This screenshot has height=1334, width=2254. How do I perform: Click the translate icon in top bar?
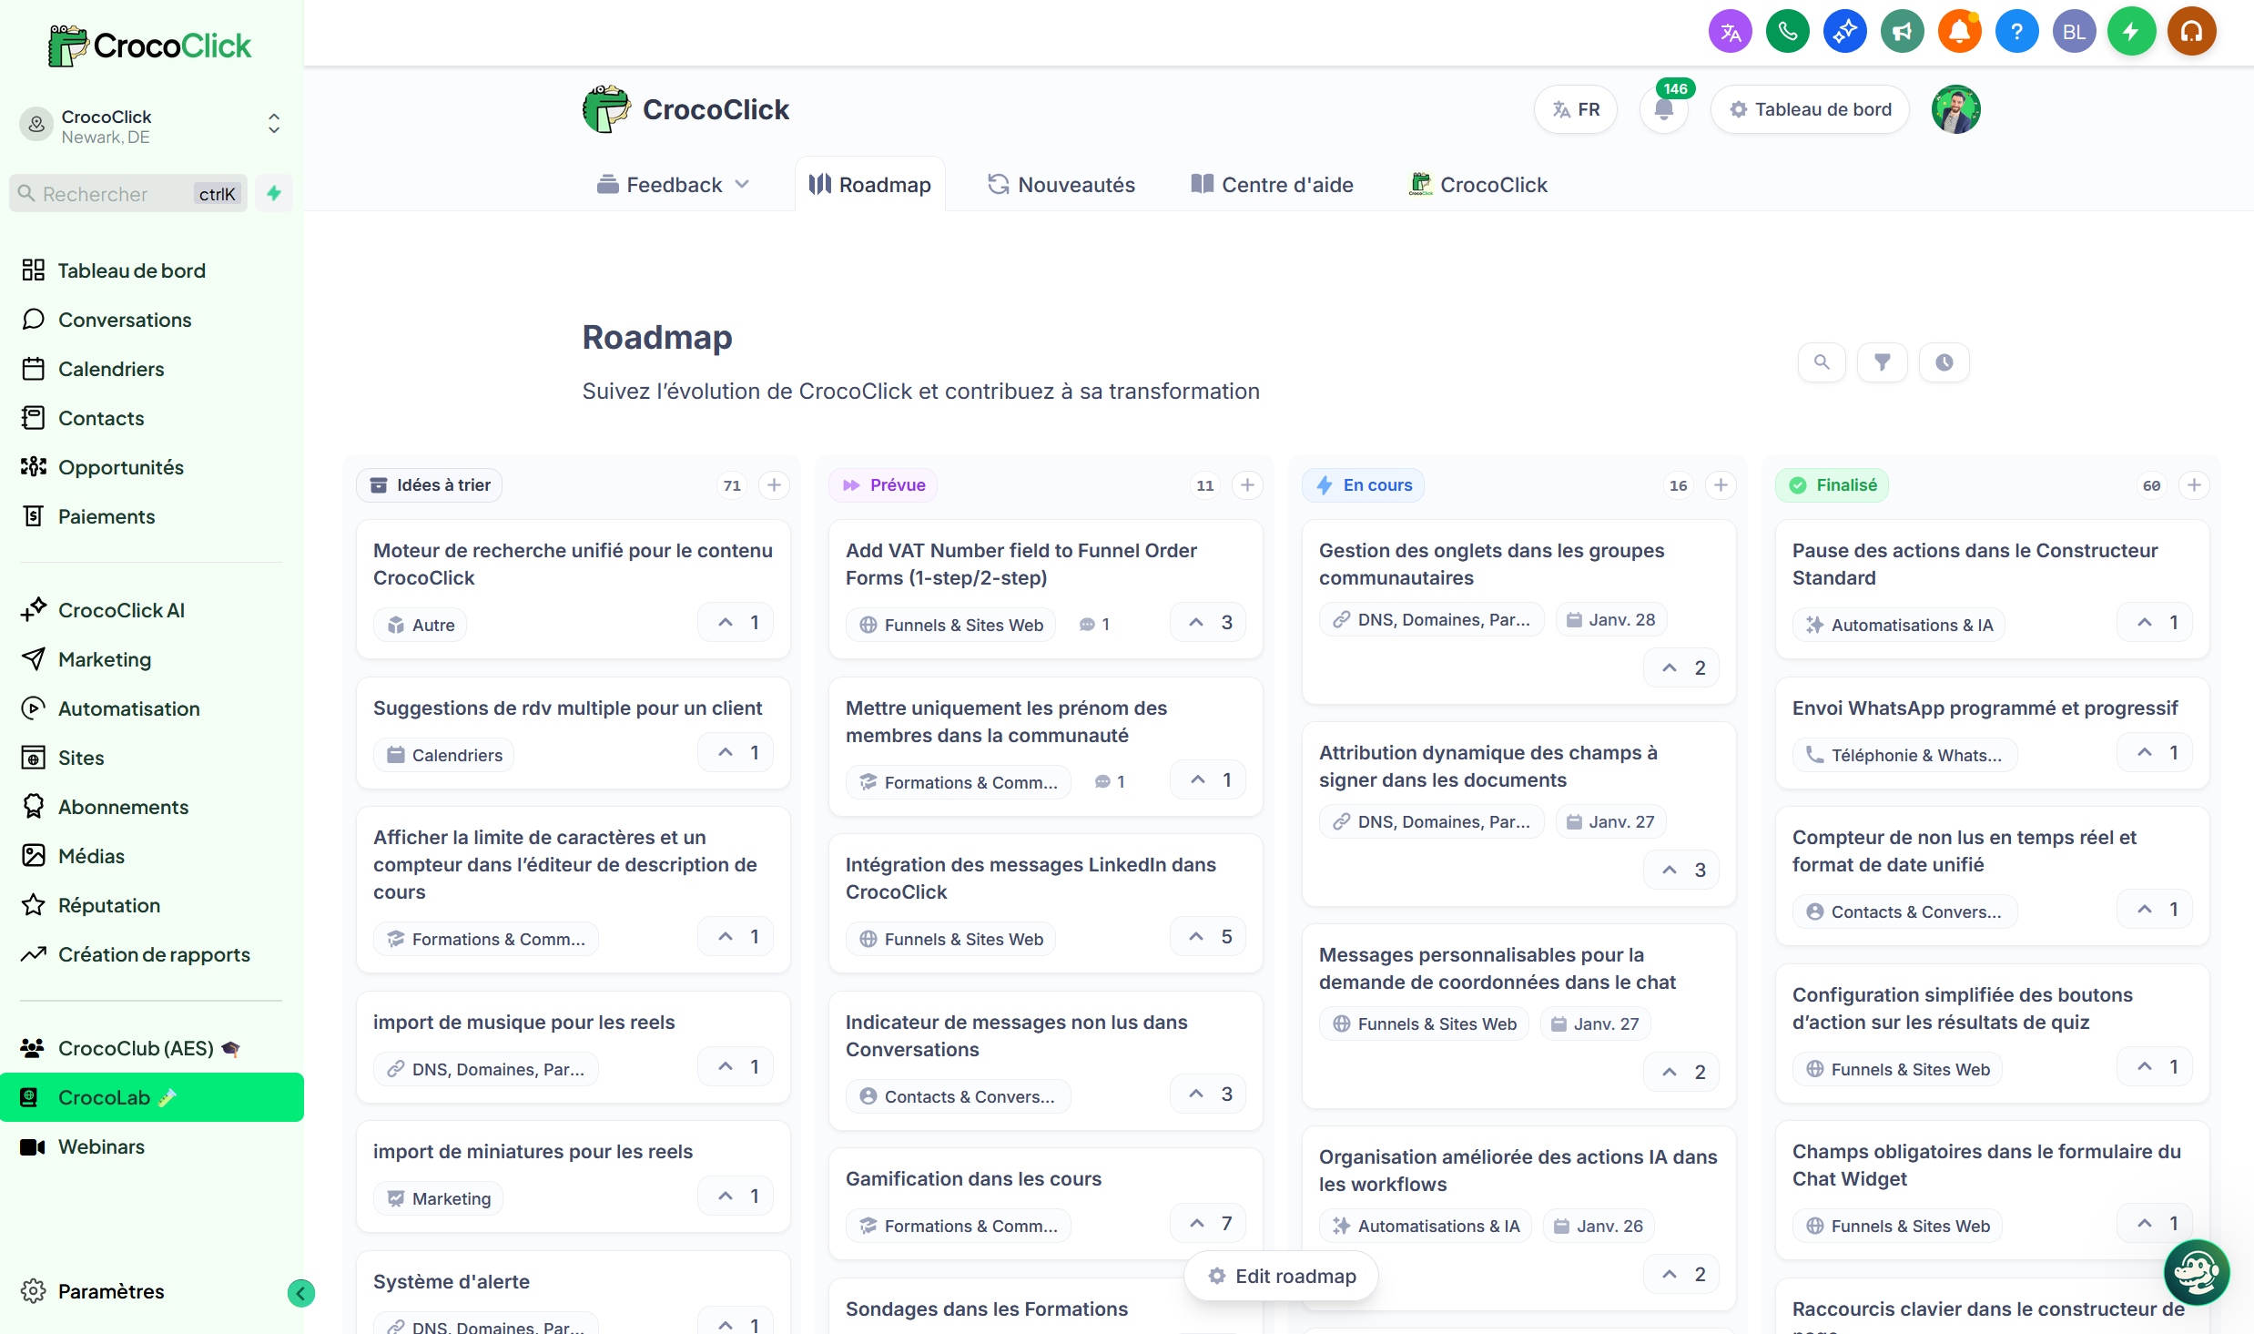click(1730, 32)
